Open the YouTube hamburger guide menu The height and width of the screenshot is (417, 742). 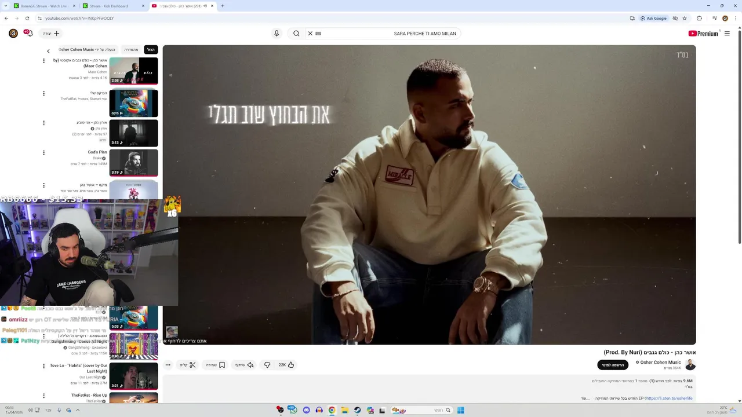pyautogui.click(x=727, y=34)
